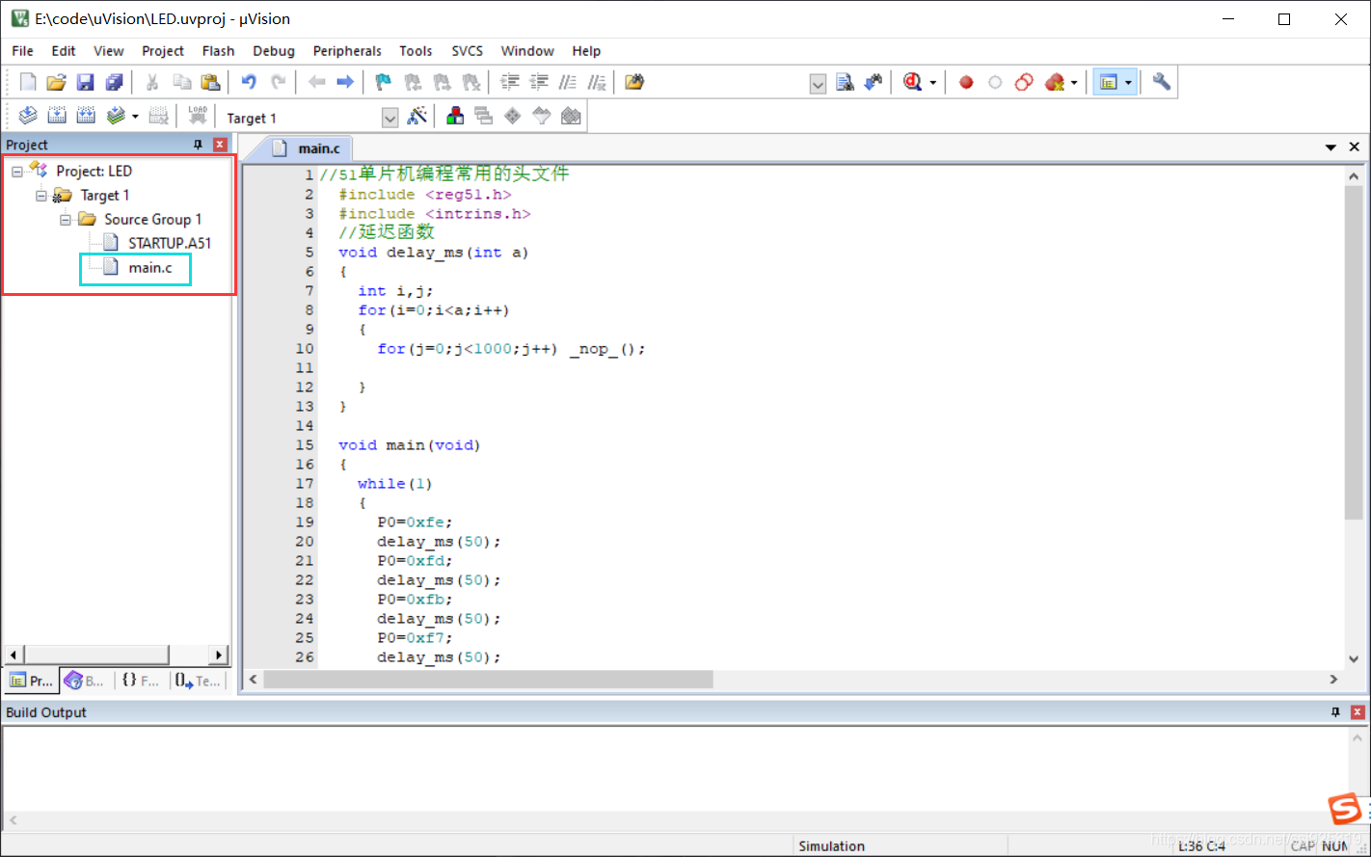The image size is (1371, 857).
Task: Collapse the Target 1 tree node
Action: pos(41,196)
